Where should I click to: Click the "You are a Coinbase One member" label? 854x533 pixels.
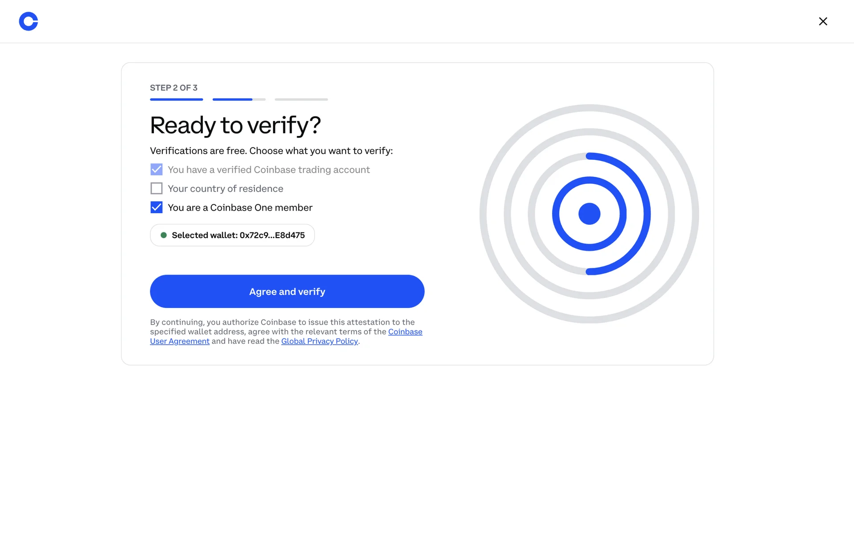pyautogui.click(x=240, y=207)
